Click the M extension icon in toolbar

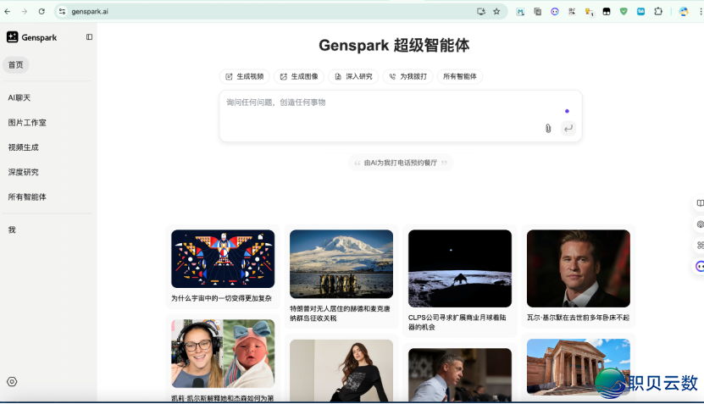click(x=520, y=12)
